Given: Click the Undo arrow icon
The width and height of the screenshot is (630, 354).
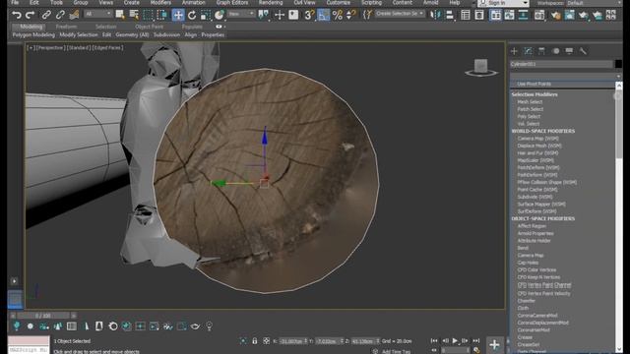Looking at the screenshot, I should [x=17, y=16].
